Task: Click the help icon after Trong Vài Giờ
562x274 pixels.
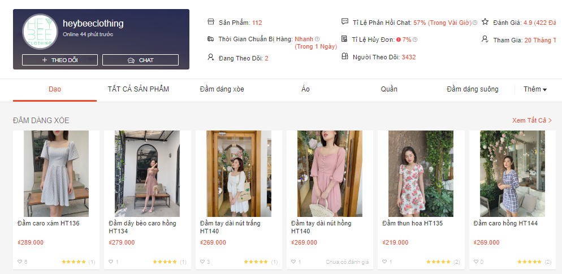Action: coord(475,23)
